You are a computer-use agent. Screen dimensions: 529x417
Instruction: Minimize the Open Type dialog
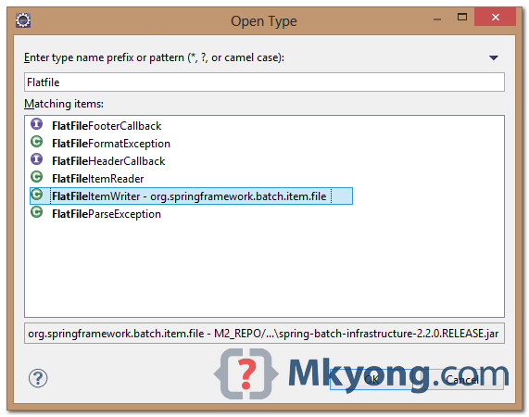coord(437,19)
